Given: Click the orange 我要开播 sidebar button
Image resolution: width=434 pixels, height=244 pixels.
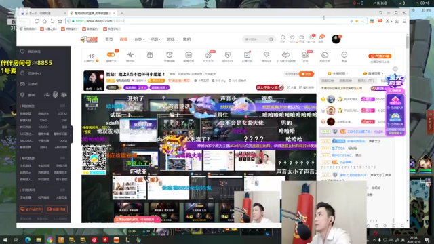Looking at the screenshot, I should pyautogui.click(x=56, y=209).
